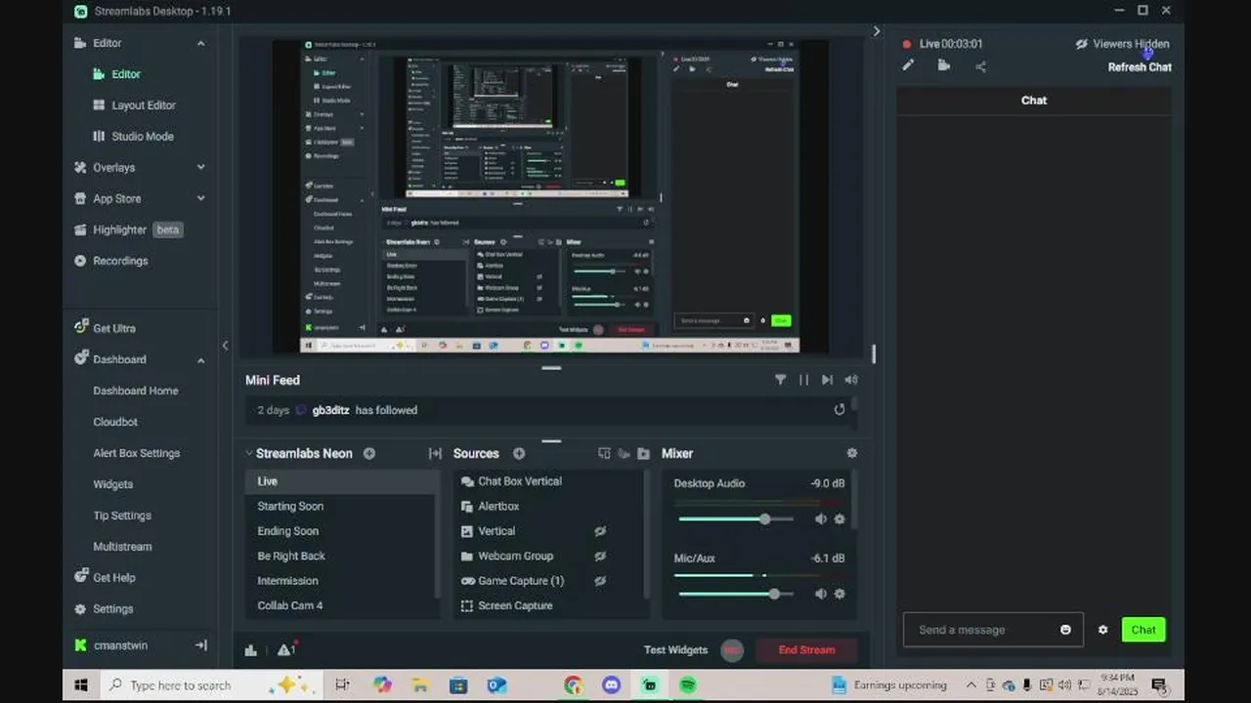Collapse the chat panel using top arrow

coord(876,31)
